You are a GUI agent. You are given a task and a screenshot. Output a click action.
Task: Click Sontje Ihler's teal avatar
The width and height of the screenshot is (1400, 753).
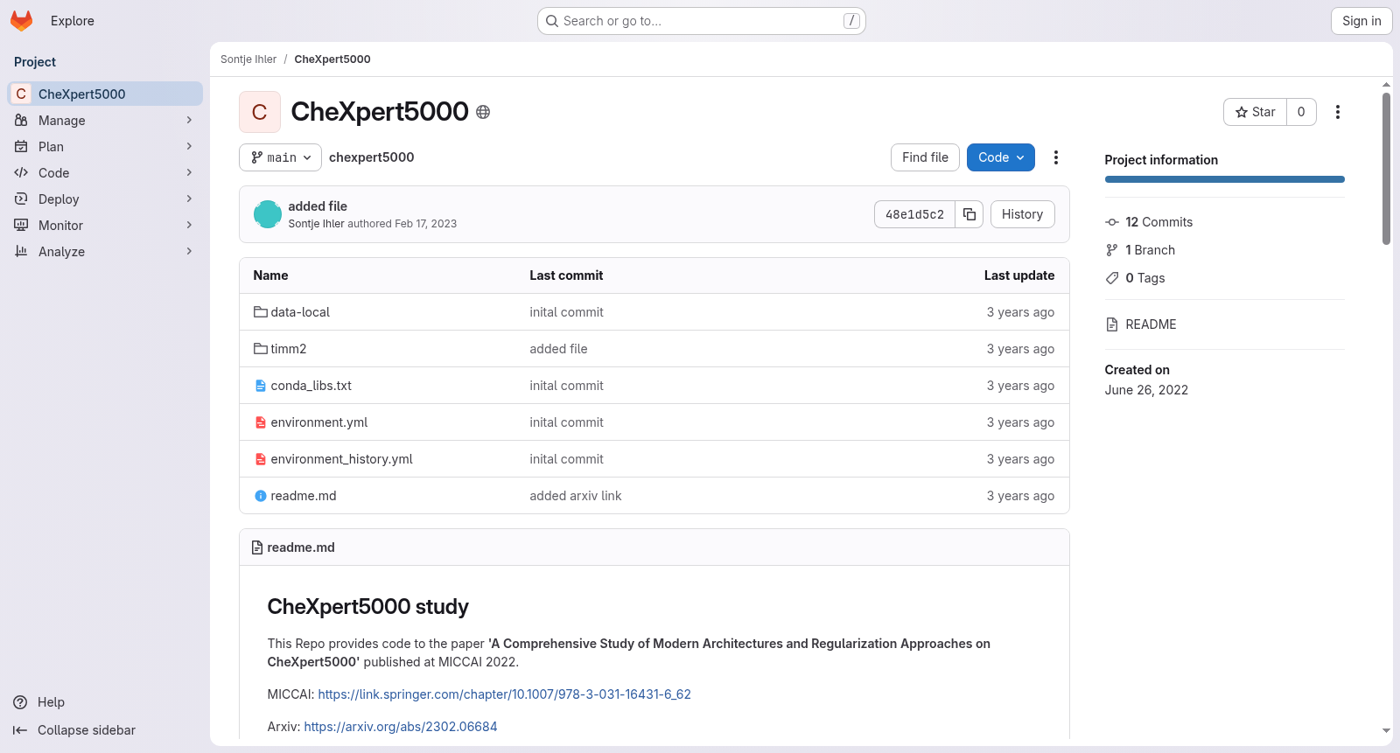click(268, 214)
